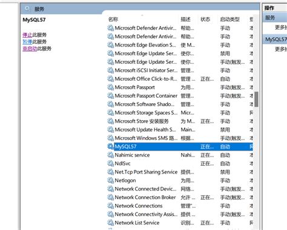The width and height of the screenshot is (287, 230).
Task: Select Network Connection Broker service name
Action: click(x=145, y=197)
